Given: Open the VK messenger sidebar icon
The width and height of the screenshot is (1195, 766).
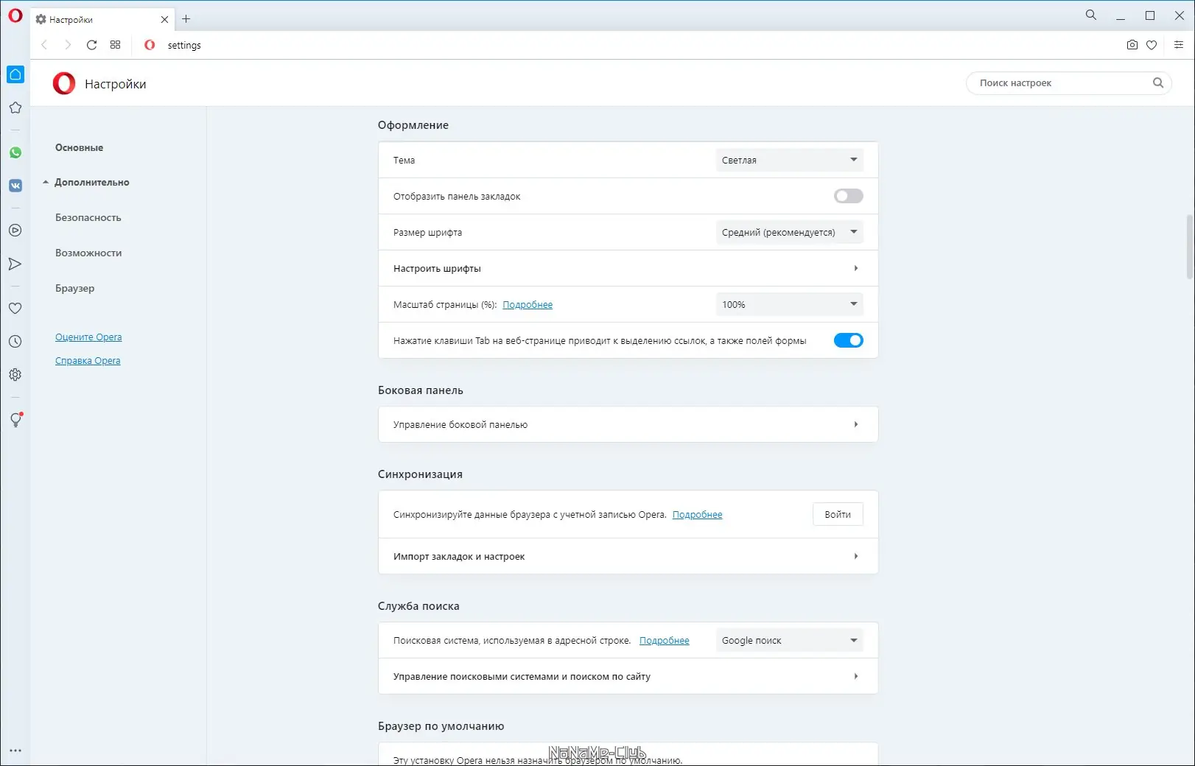Looking at the screenshot, I should coord(15,186).
